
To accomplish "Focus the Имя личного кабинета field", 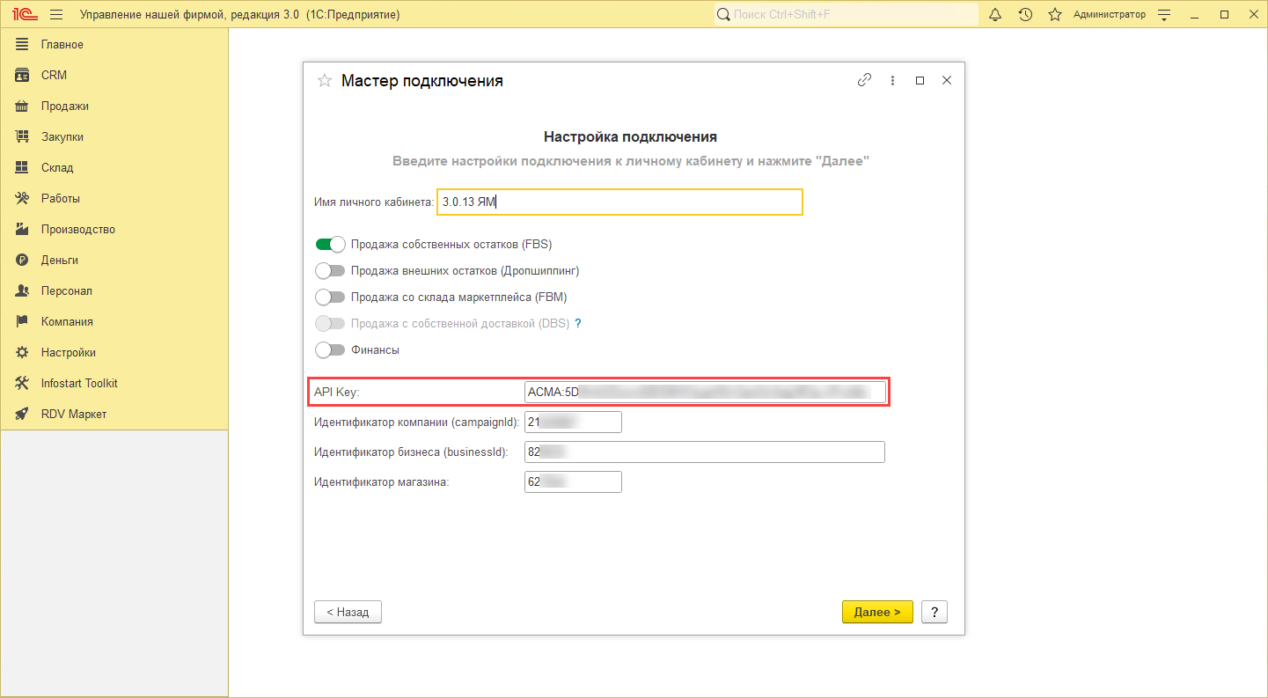I will click(619, 202).
